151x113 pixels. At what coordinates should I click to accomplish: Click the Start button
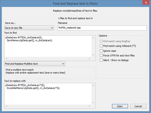[x=120, y=106]
